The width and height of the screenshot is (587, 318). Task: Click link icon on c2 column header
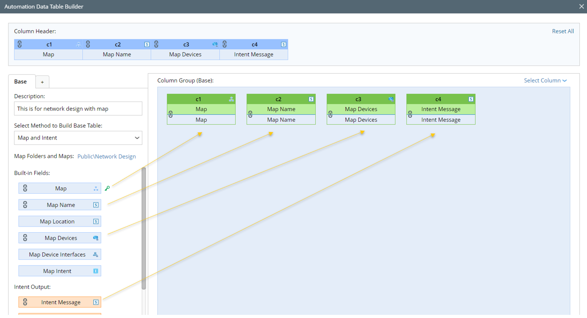(88, 44)
